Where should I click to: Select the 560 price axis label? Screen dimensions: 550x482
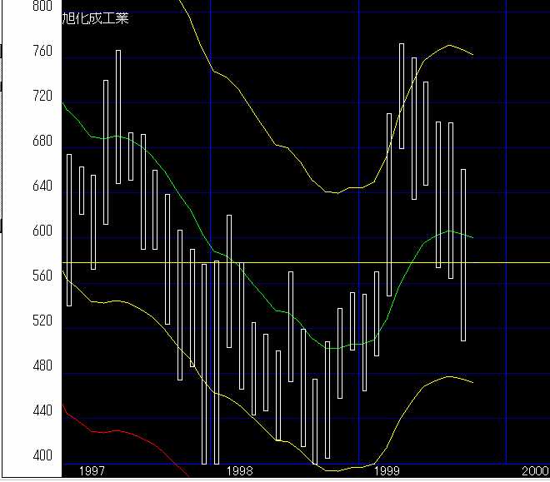(x=41, y=276)
